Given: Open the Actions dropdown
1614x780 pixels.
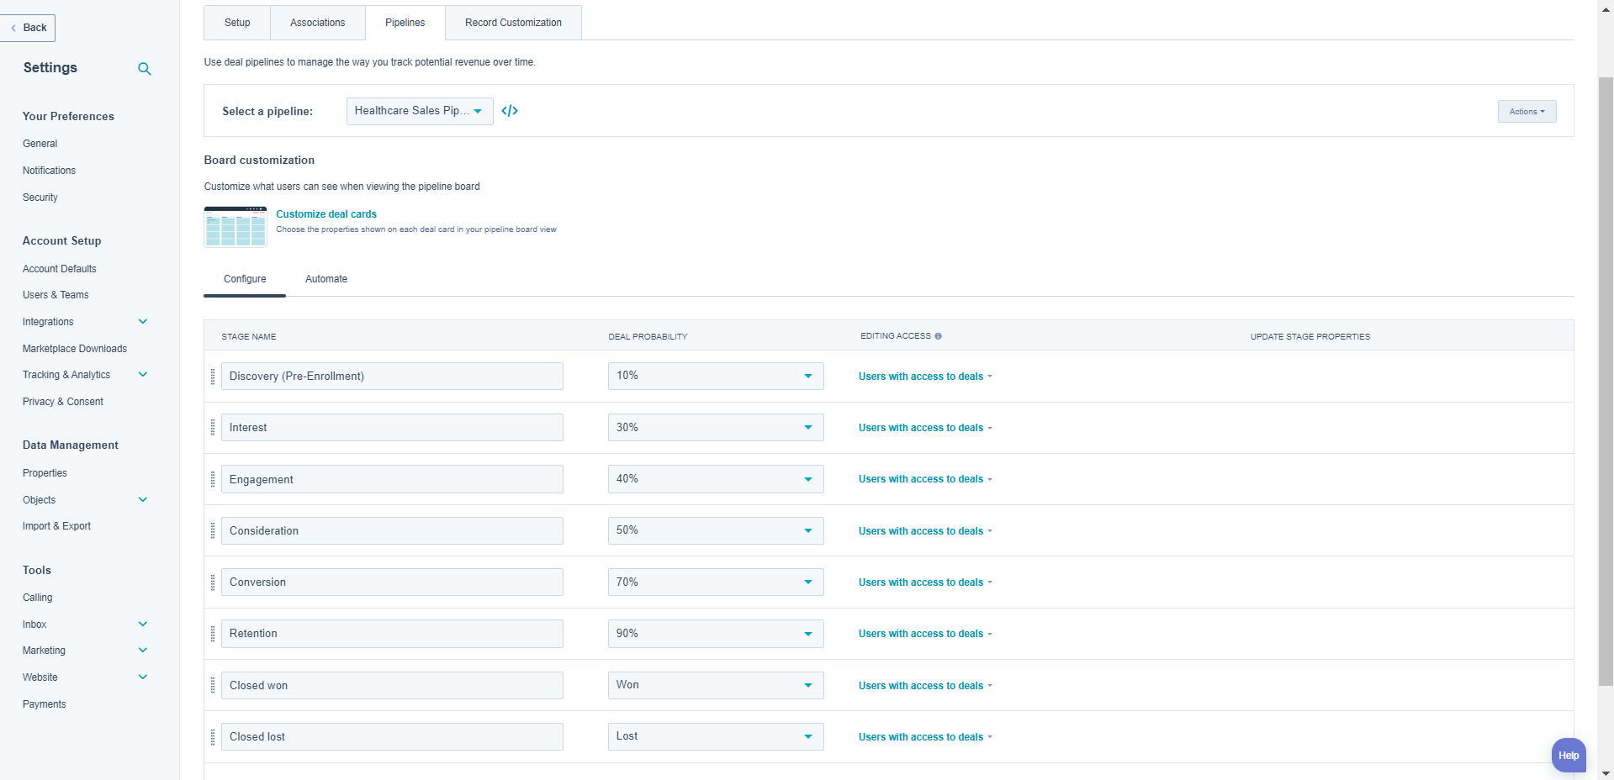Looking at the screenshot, I should pos(1526,110).
